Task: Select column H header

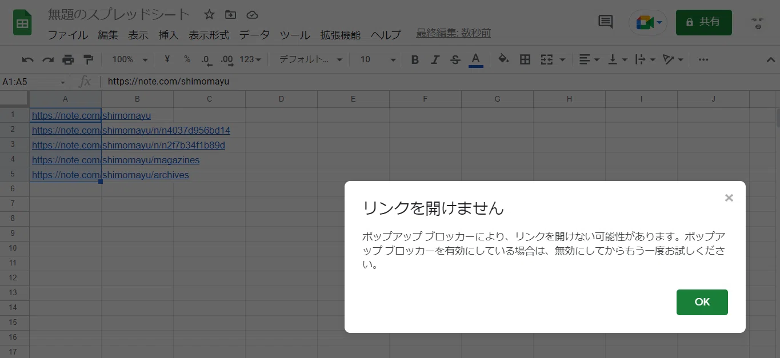Action: click(x=569, y=99)
